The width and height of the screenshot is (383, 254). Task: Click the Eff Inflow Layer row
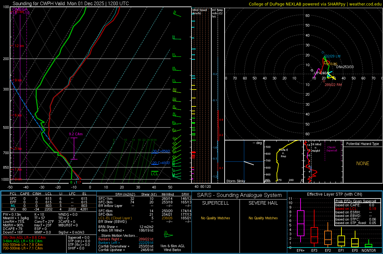point(145,206)
